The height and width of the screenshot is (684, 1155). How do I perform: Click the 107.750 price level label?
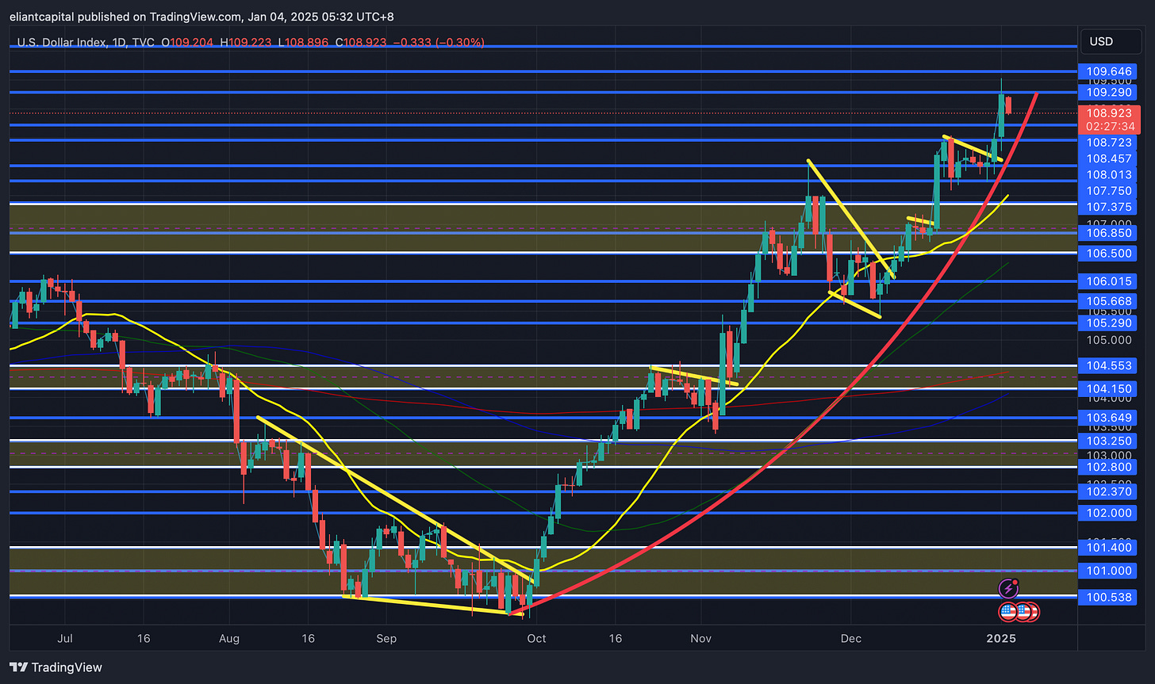click(x=1108, y=191)
